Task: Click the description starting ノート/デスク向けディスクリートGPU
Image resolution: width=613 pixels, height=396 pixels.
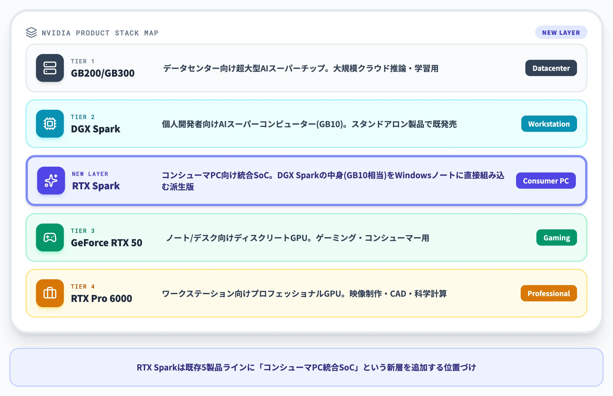Action: point(298,238)
